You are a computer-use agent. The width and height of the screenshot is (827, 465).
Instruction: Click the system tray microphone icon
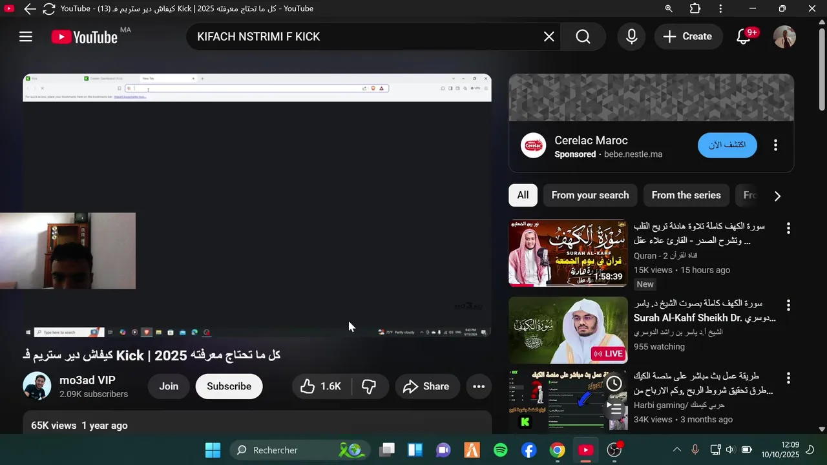tap(695, 449)
